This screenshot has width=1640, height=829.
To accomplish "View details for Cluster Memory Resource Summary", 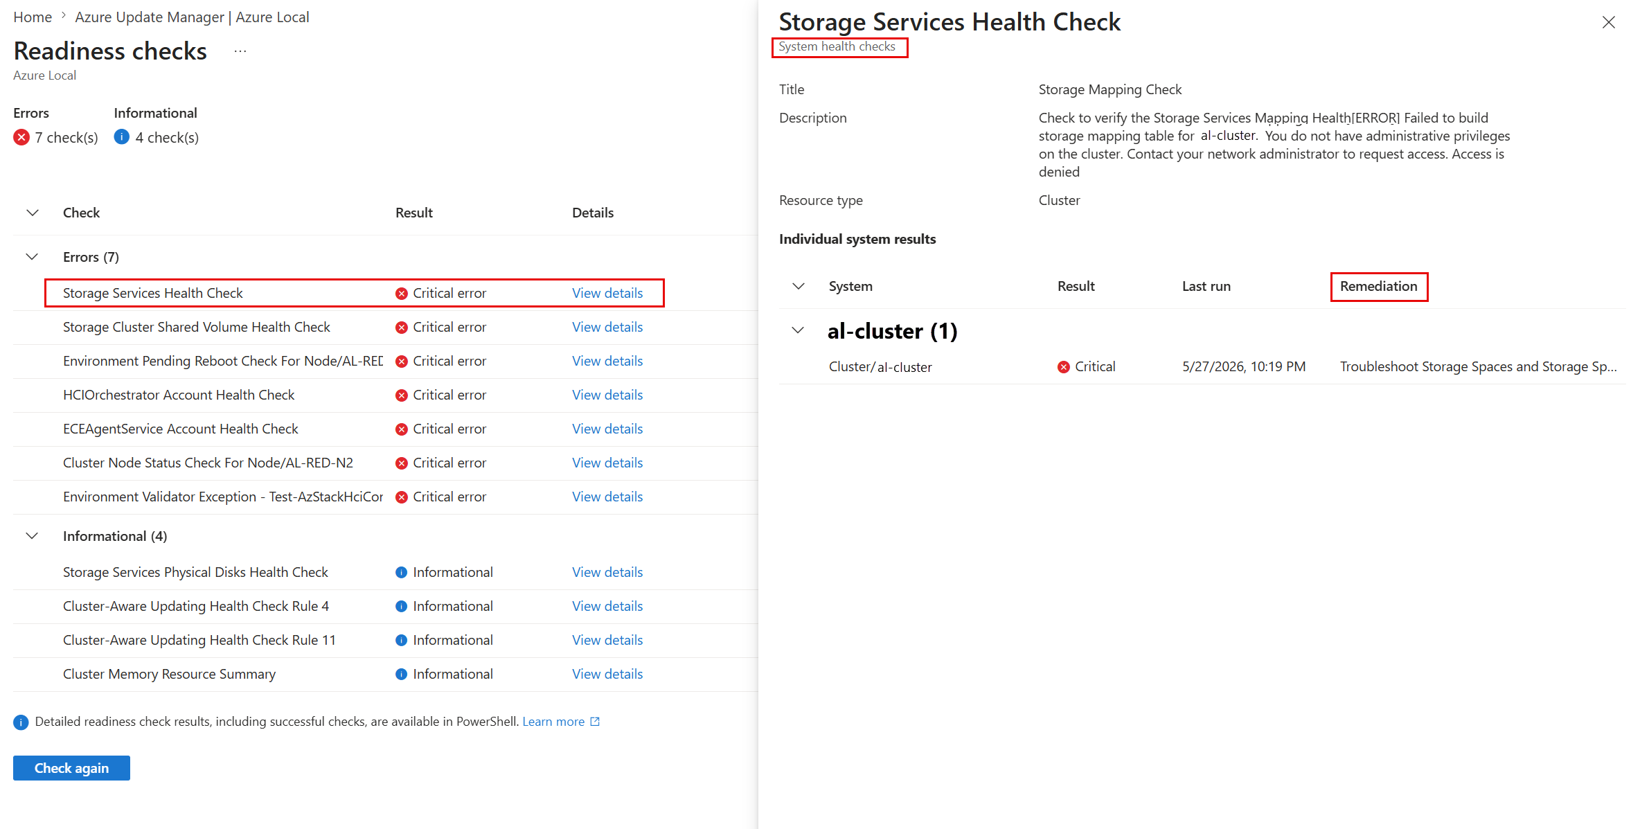I will tap(607, 674).
